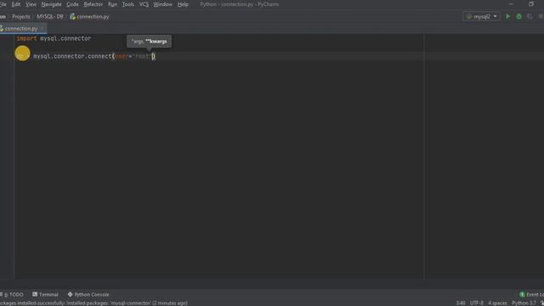Run the mysql2 configuration with green play icon
Screen dimensions: 544x306
pos(508,17)
